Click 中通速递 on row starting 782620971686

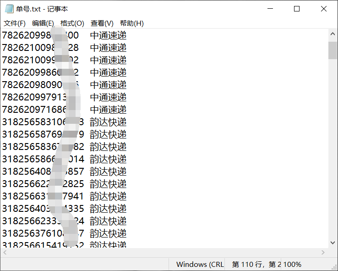pyautogui.click(x=108, y=110)
